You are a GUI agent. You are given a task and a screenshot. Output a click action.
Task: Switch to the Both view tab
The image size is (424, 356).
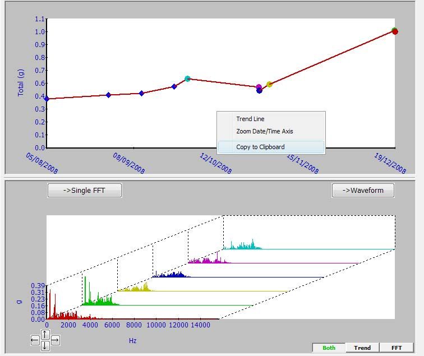coord(329,348)
